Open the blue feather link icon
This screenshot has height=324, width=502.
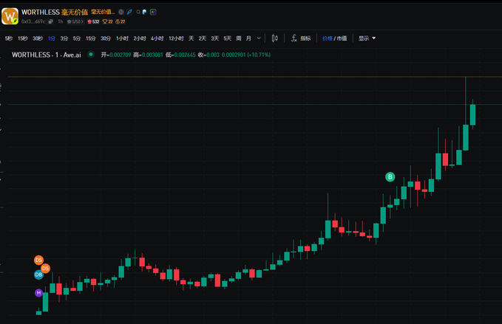tap(129, 12)
